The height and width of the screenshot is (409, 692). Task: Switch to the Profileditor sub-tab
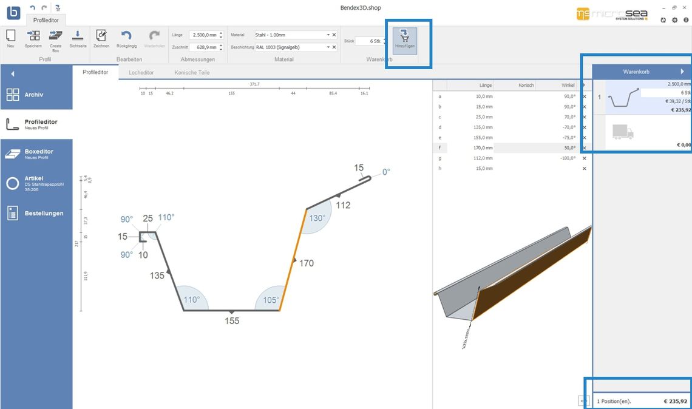(x=95, y=72)
